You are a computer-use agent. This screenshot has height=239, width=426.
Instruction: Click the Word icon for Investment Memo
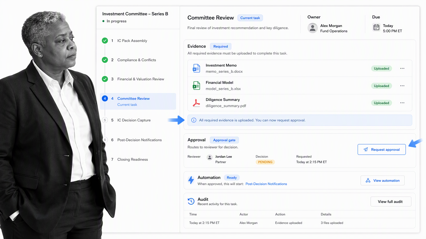tap(196, 68)
